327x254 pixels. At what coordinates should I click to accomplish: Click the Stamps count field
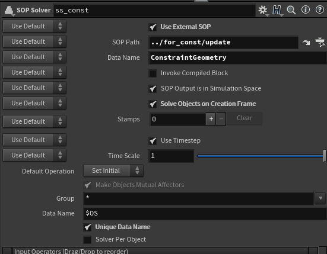[x=177, y=119]
